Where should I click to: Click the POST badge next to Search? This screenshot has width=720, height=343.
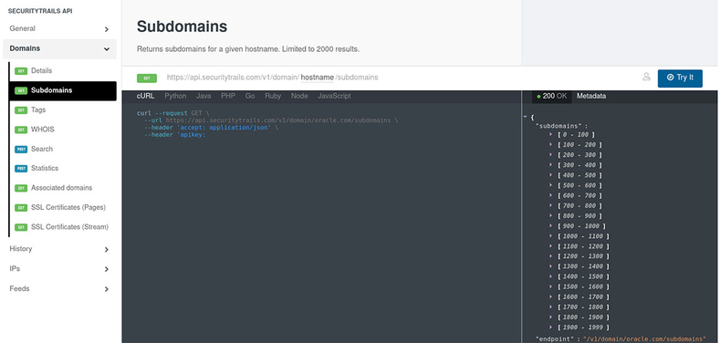click(21, 150)
